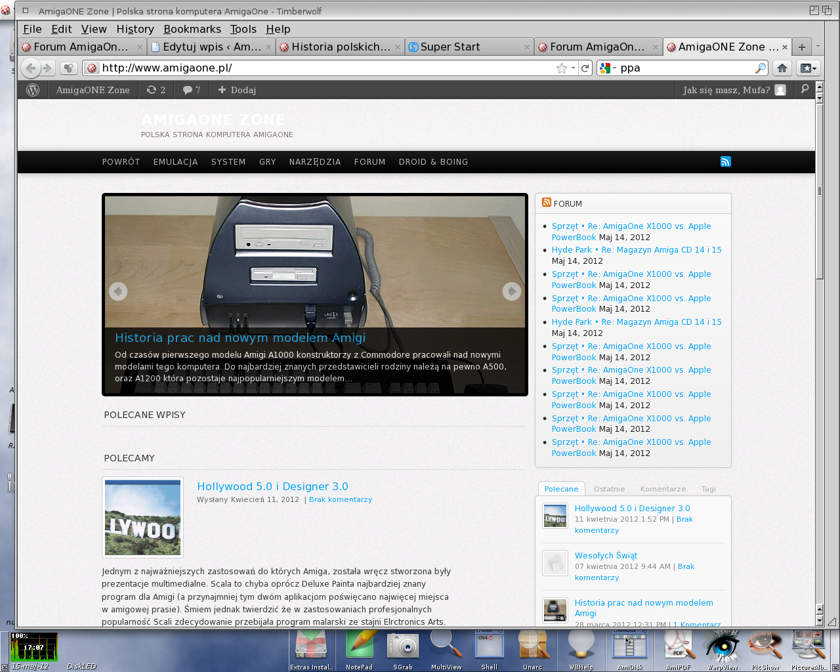Click Brak komentarzy link under the post title
The image size is (840, 672).
(341, 499)
